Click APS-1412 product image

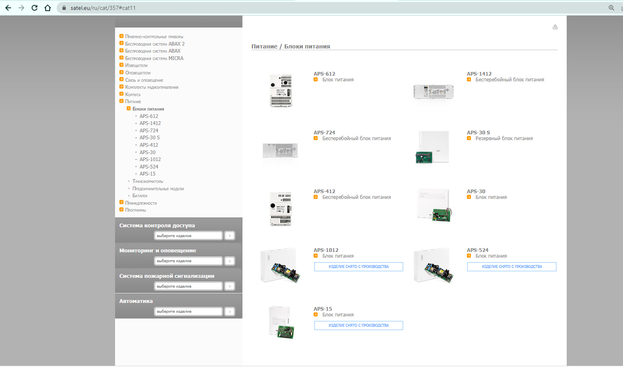point(434,92)
